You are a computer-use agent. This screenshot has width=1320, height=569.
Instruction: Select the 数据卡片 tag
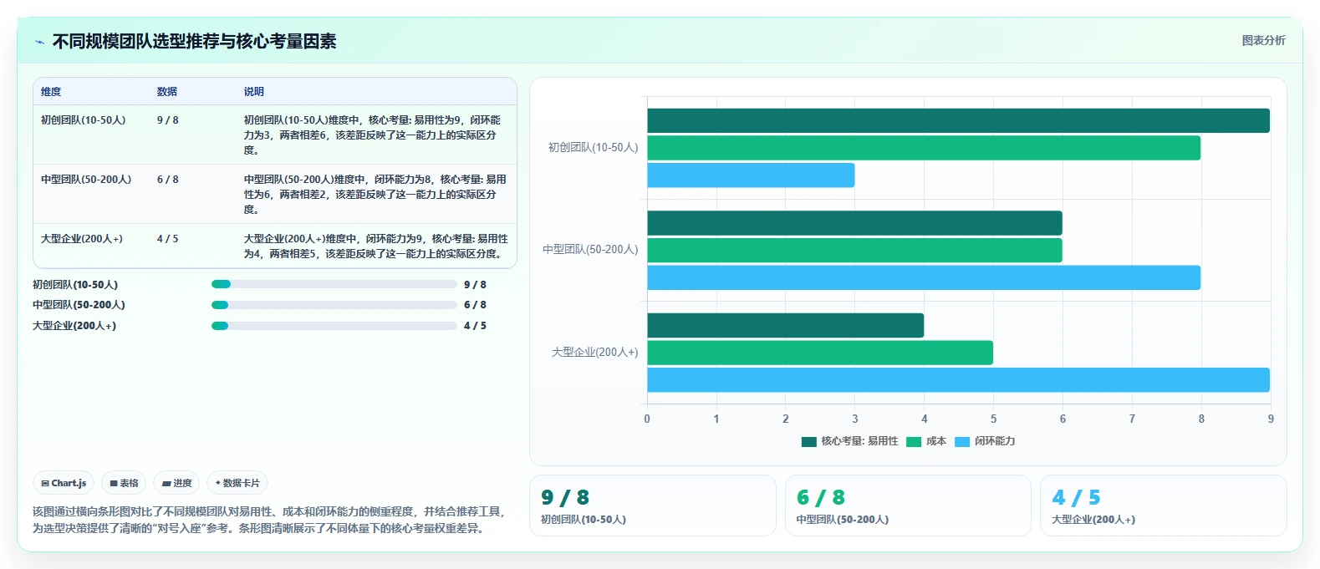[237, 483]
